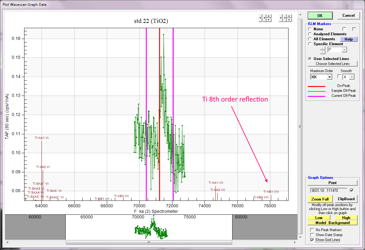Uncheck the Show Grid Lines checkbox
Image resolution: width=365 pixels, height=250 pixels.
(x=312, y=240)
